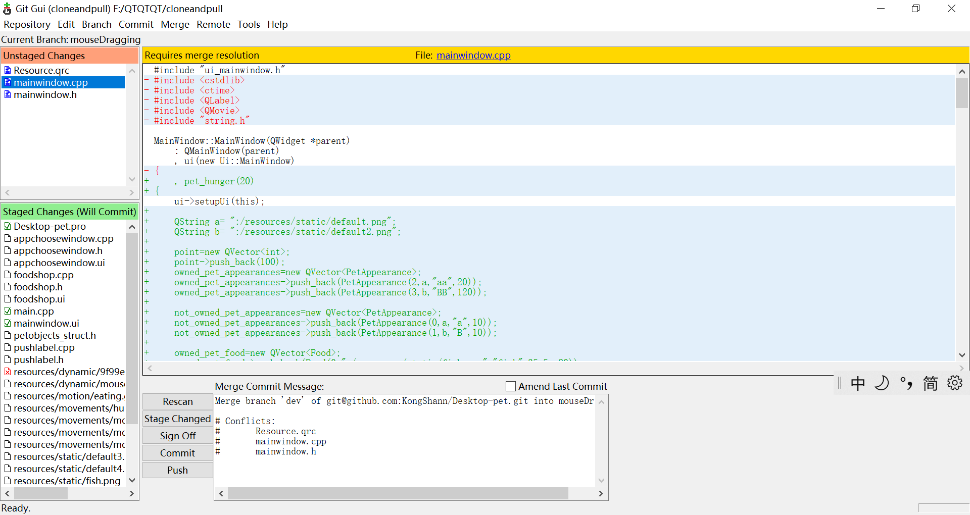Toggle the IME punctuation mode icon
Image resolution: width=970 pixels, height=515 pixels.
click(x=906, y=384)
